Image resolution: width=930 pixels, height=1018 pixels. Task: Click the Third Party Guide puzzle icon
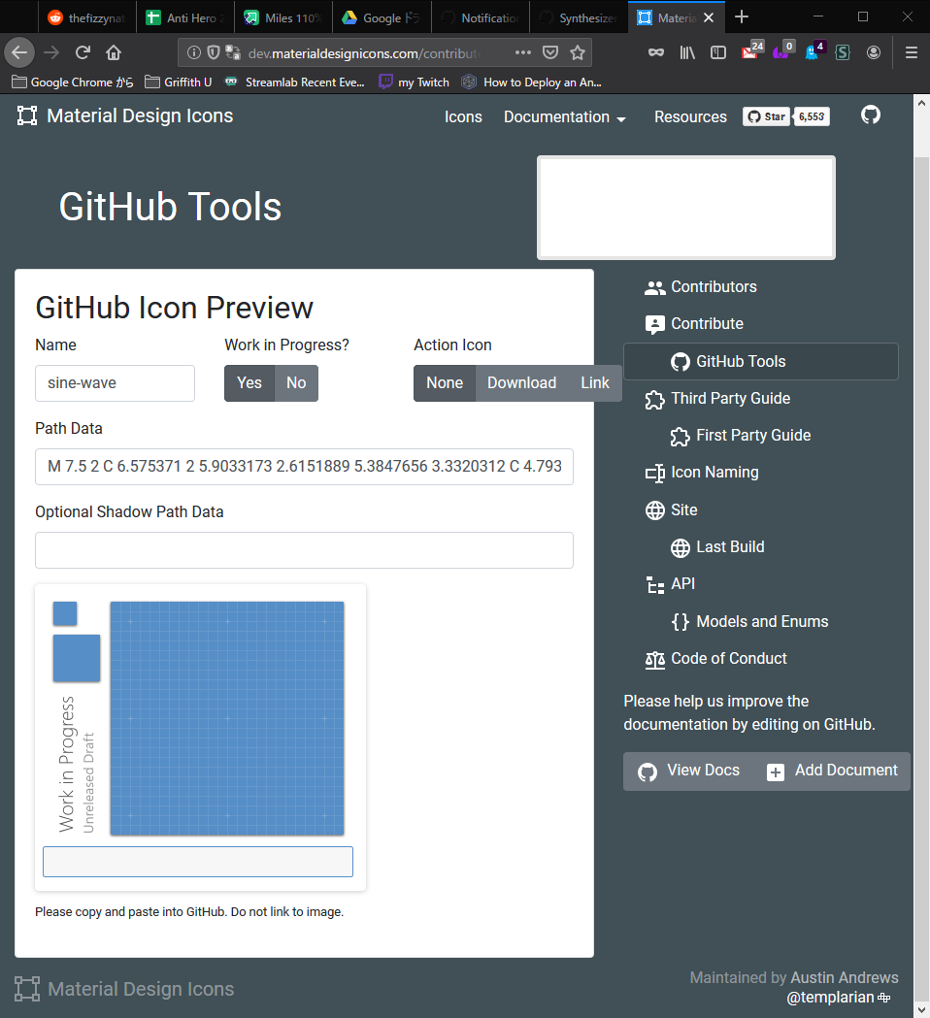click(x=654, y=399)
